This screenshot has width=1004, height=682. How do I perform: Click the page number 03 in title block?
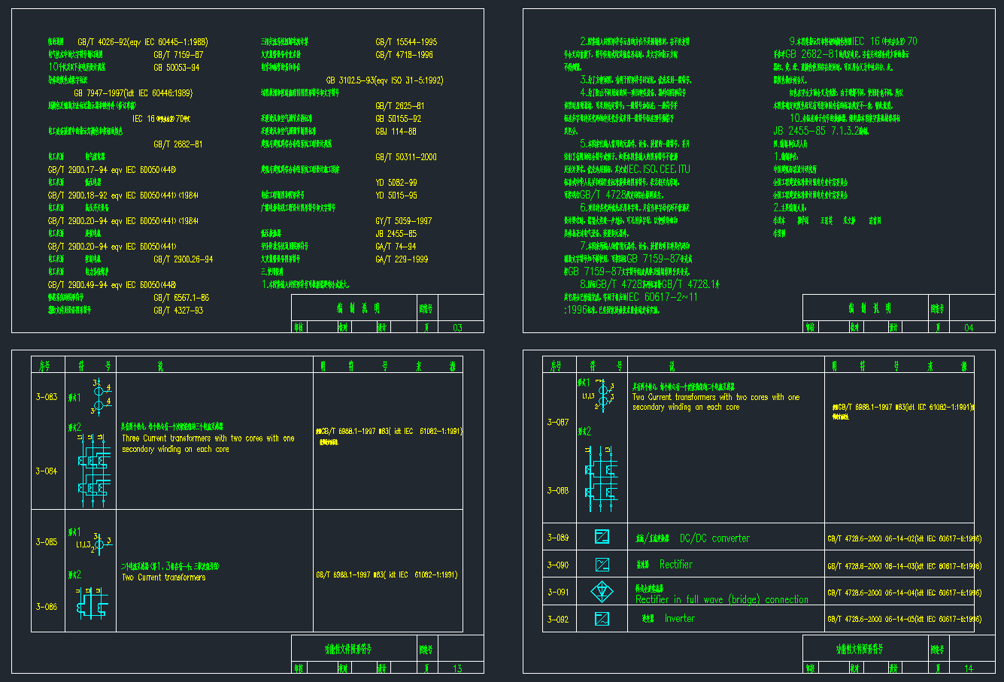pyautogui.click(x=457, y=328)
